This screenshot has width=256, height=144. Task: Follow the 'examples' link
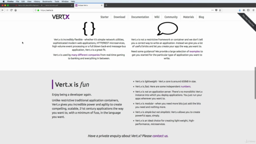pyautogui.click(x=195, y=52)
